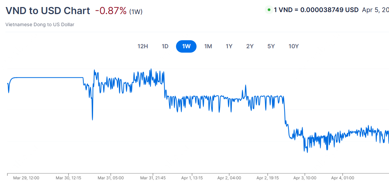
Task: View the 10Y historical range
Action: (x=294, y=46)
